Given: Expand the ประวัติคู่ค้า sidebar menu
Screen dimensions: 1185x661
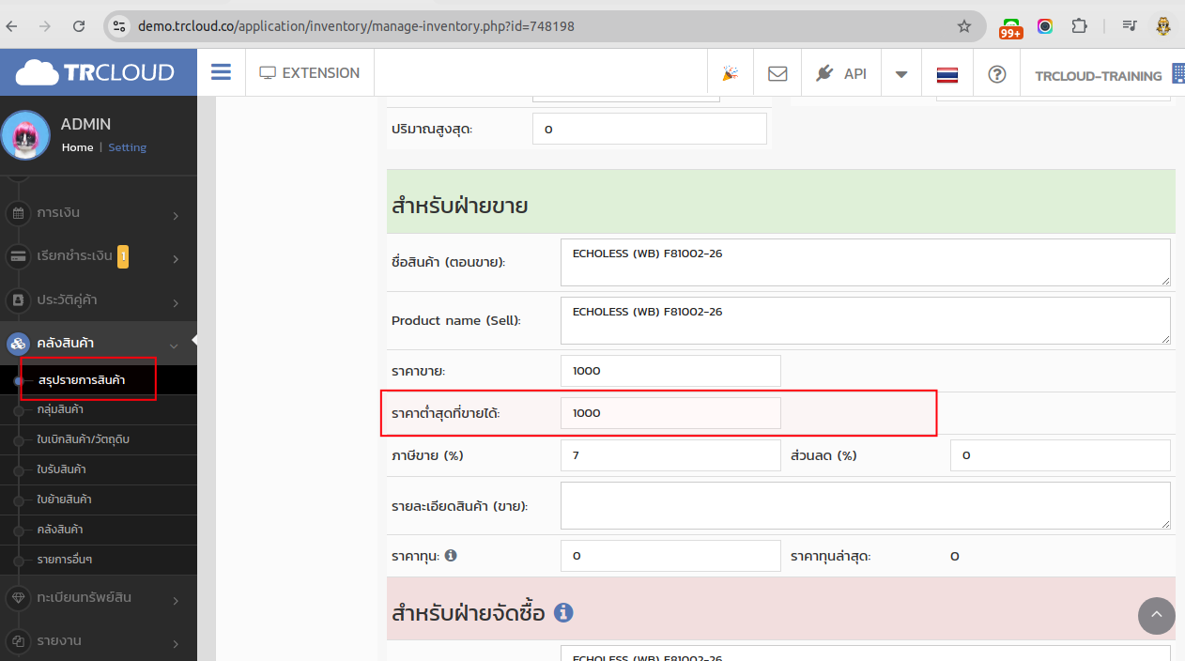Looking at the screenshot, I should click(x=99, y=300).
